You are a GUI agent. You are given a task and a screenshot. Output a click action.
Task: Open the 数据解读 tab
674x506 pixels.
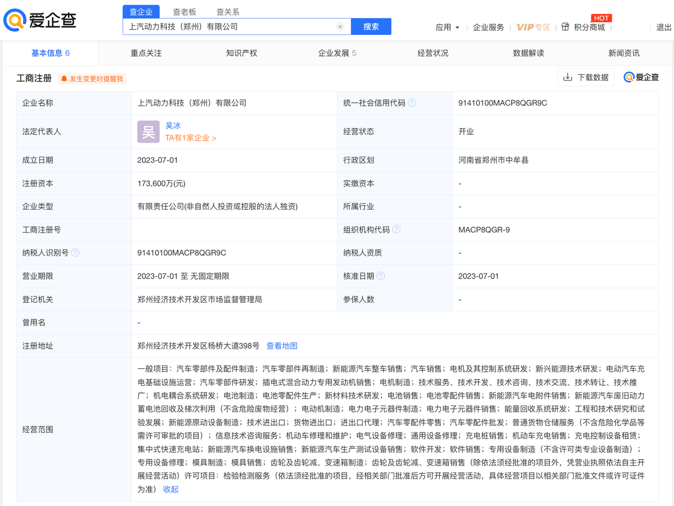[529, 53]
